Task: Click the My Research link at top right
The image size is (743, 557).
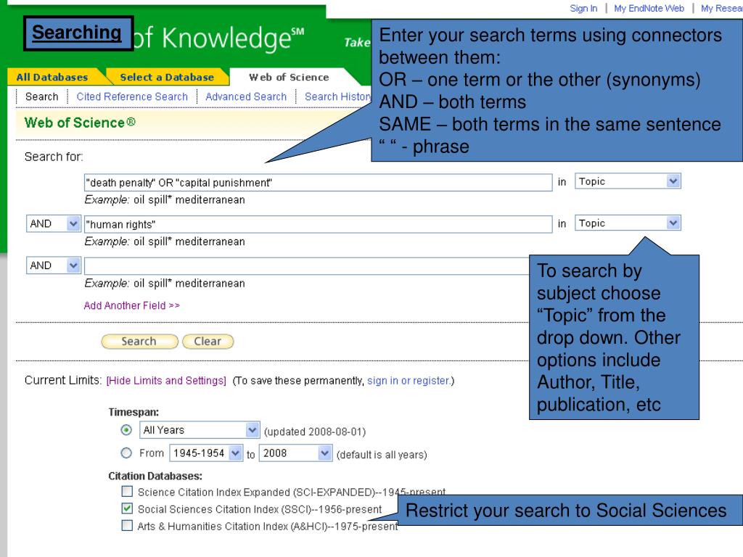Action: (x=722, y=9)
